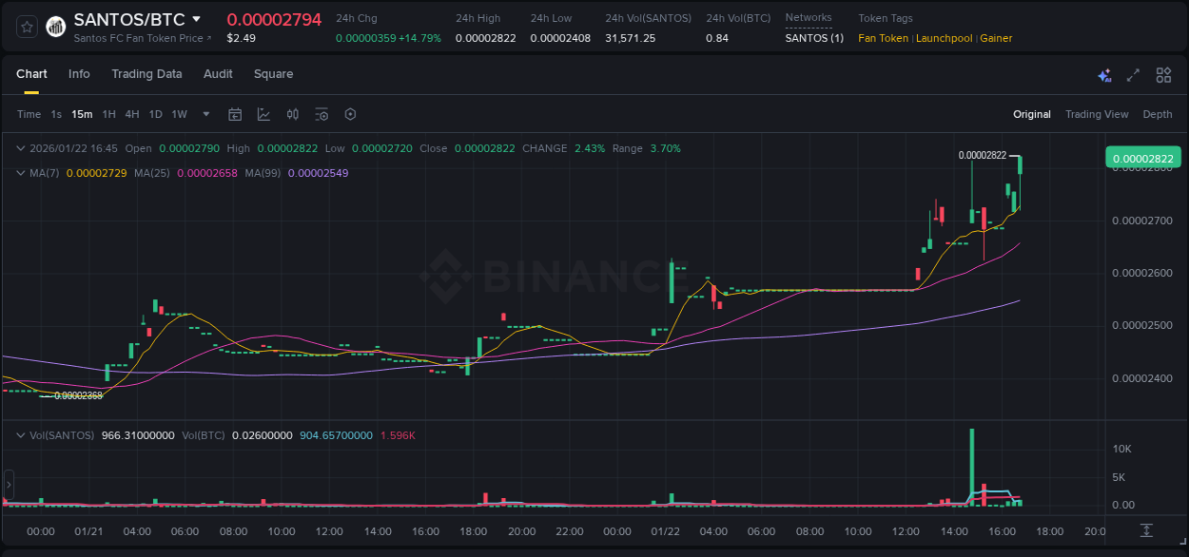Collapse the MA indicator row chevron

tap(20, 172)
